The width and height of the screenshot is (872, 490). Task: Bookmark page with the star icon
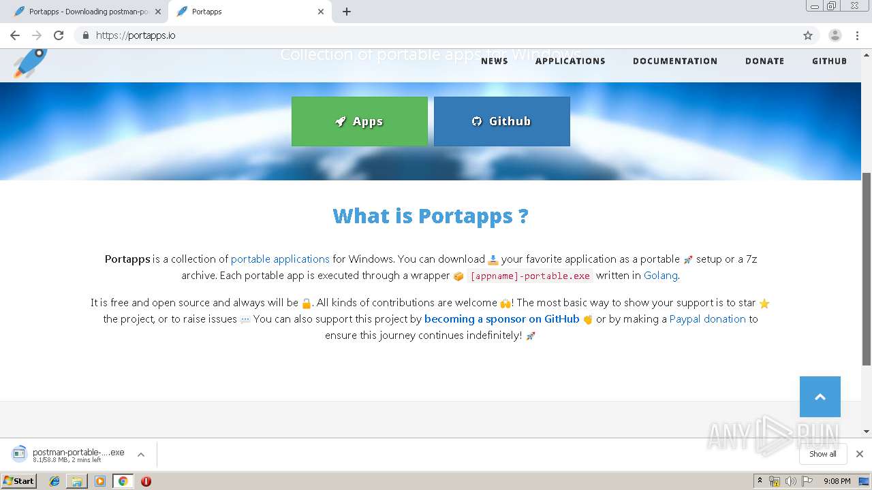(808, 35)
